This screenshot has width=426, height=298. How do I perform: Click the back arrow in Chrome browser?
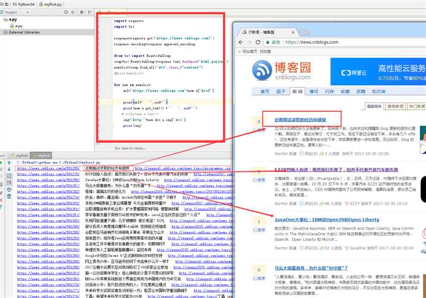pyautogui.click(x=241, y=42)
